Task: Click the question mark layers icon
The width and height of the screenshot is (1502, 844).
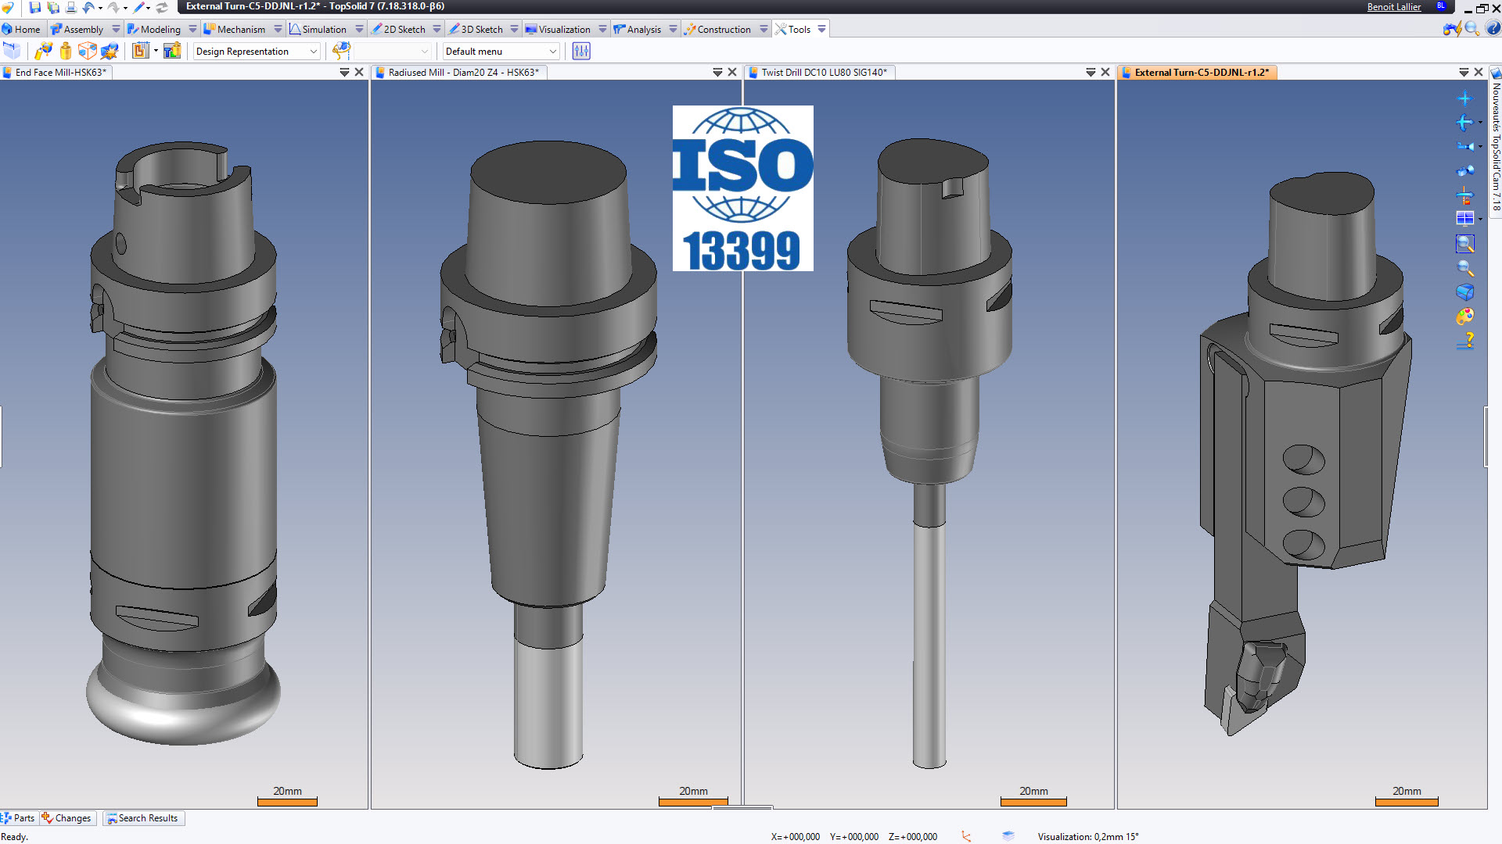Action: coord(1464,341)
